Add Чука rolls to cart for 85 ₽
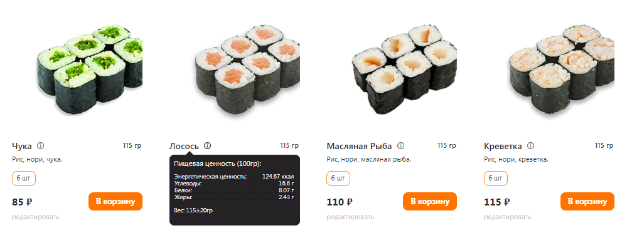627x228 pixels. 115,201
